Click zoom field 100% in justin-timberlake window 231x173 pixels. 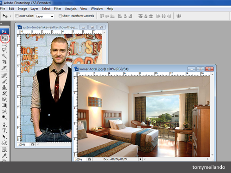pos(24,144)
